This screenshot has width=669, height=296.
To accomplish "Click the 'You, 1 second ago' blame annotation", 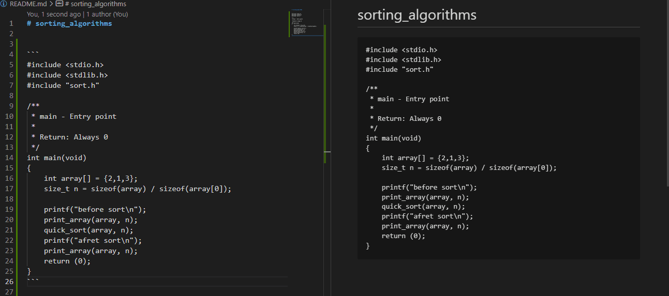I will pos(53,14).
